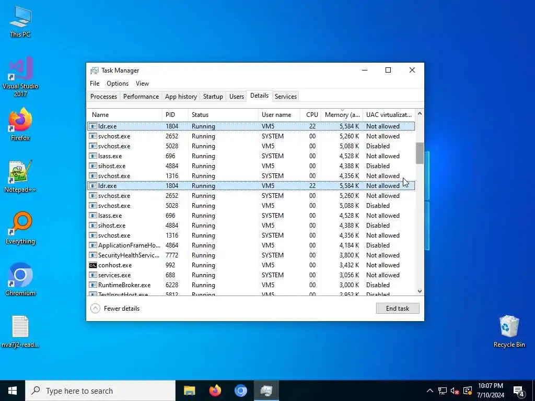Sort by UAC virtualization column

pyautogui.click(x=389, y=115)
